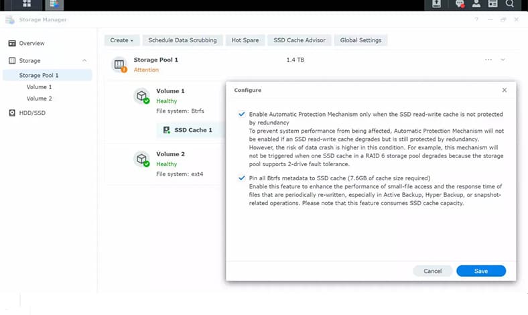Screen dimensions: 528x315
Task: Click 'File system: Btrfs' text
Action: tap(180, 111)
